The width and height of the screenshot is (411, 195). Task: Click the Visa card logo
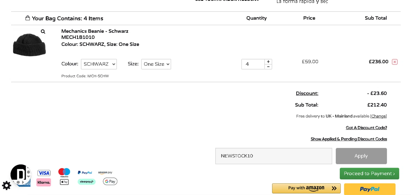tap(44, 173)
